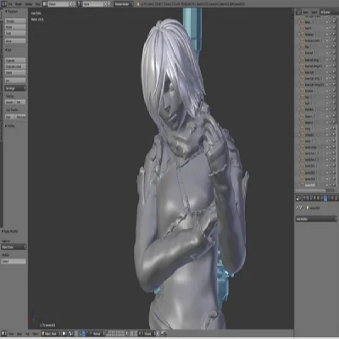Open the Object Mode dropdown
The height and width of the screenshot is (339, 339).
tap(51, 334)
